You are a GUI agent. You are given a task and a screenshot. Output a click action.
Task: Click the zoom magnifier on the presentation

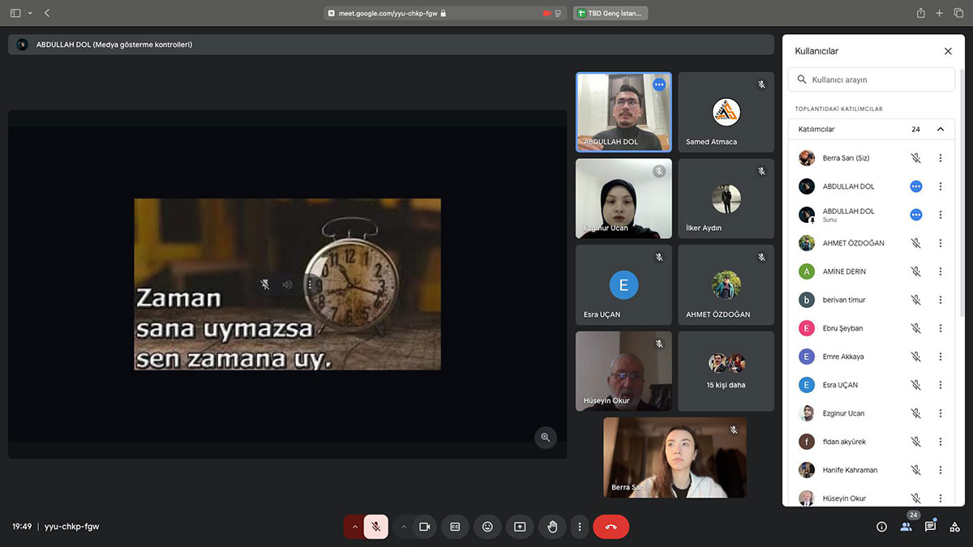[546, 438]
